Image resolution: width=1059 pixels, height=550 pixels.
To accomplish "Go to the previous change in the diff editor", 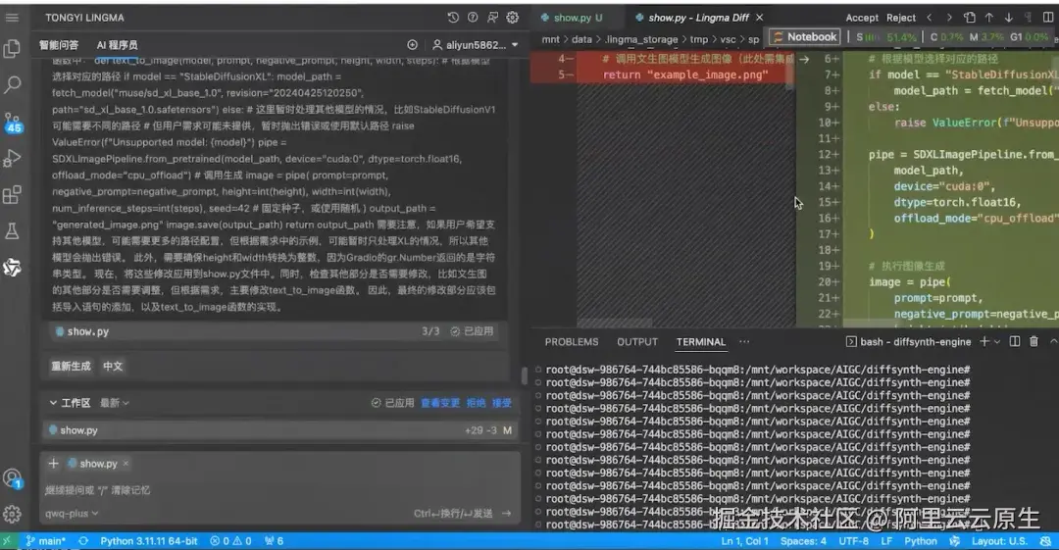I will coord(930,18).
